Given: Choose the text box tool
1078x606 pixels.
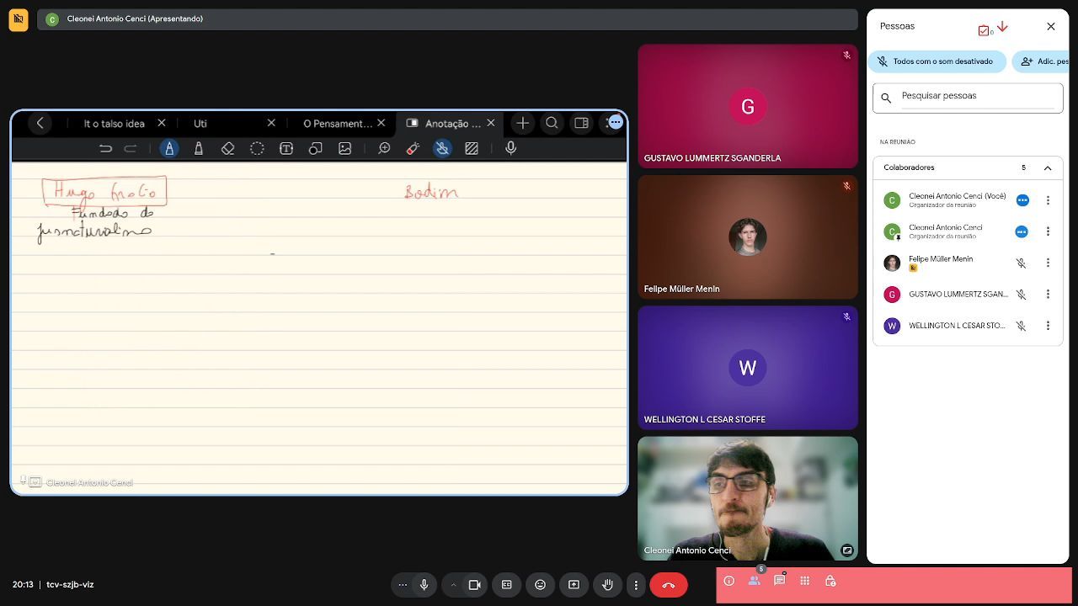Looking at the screenshot, I should (x=286, y=148).
